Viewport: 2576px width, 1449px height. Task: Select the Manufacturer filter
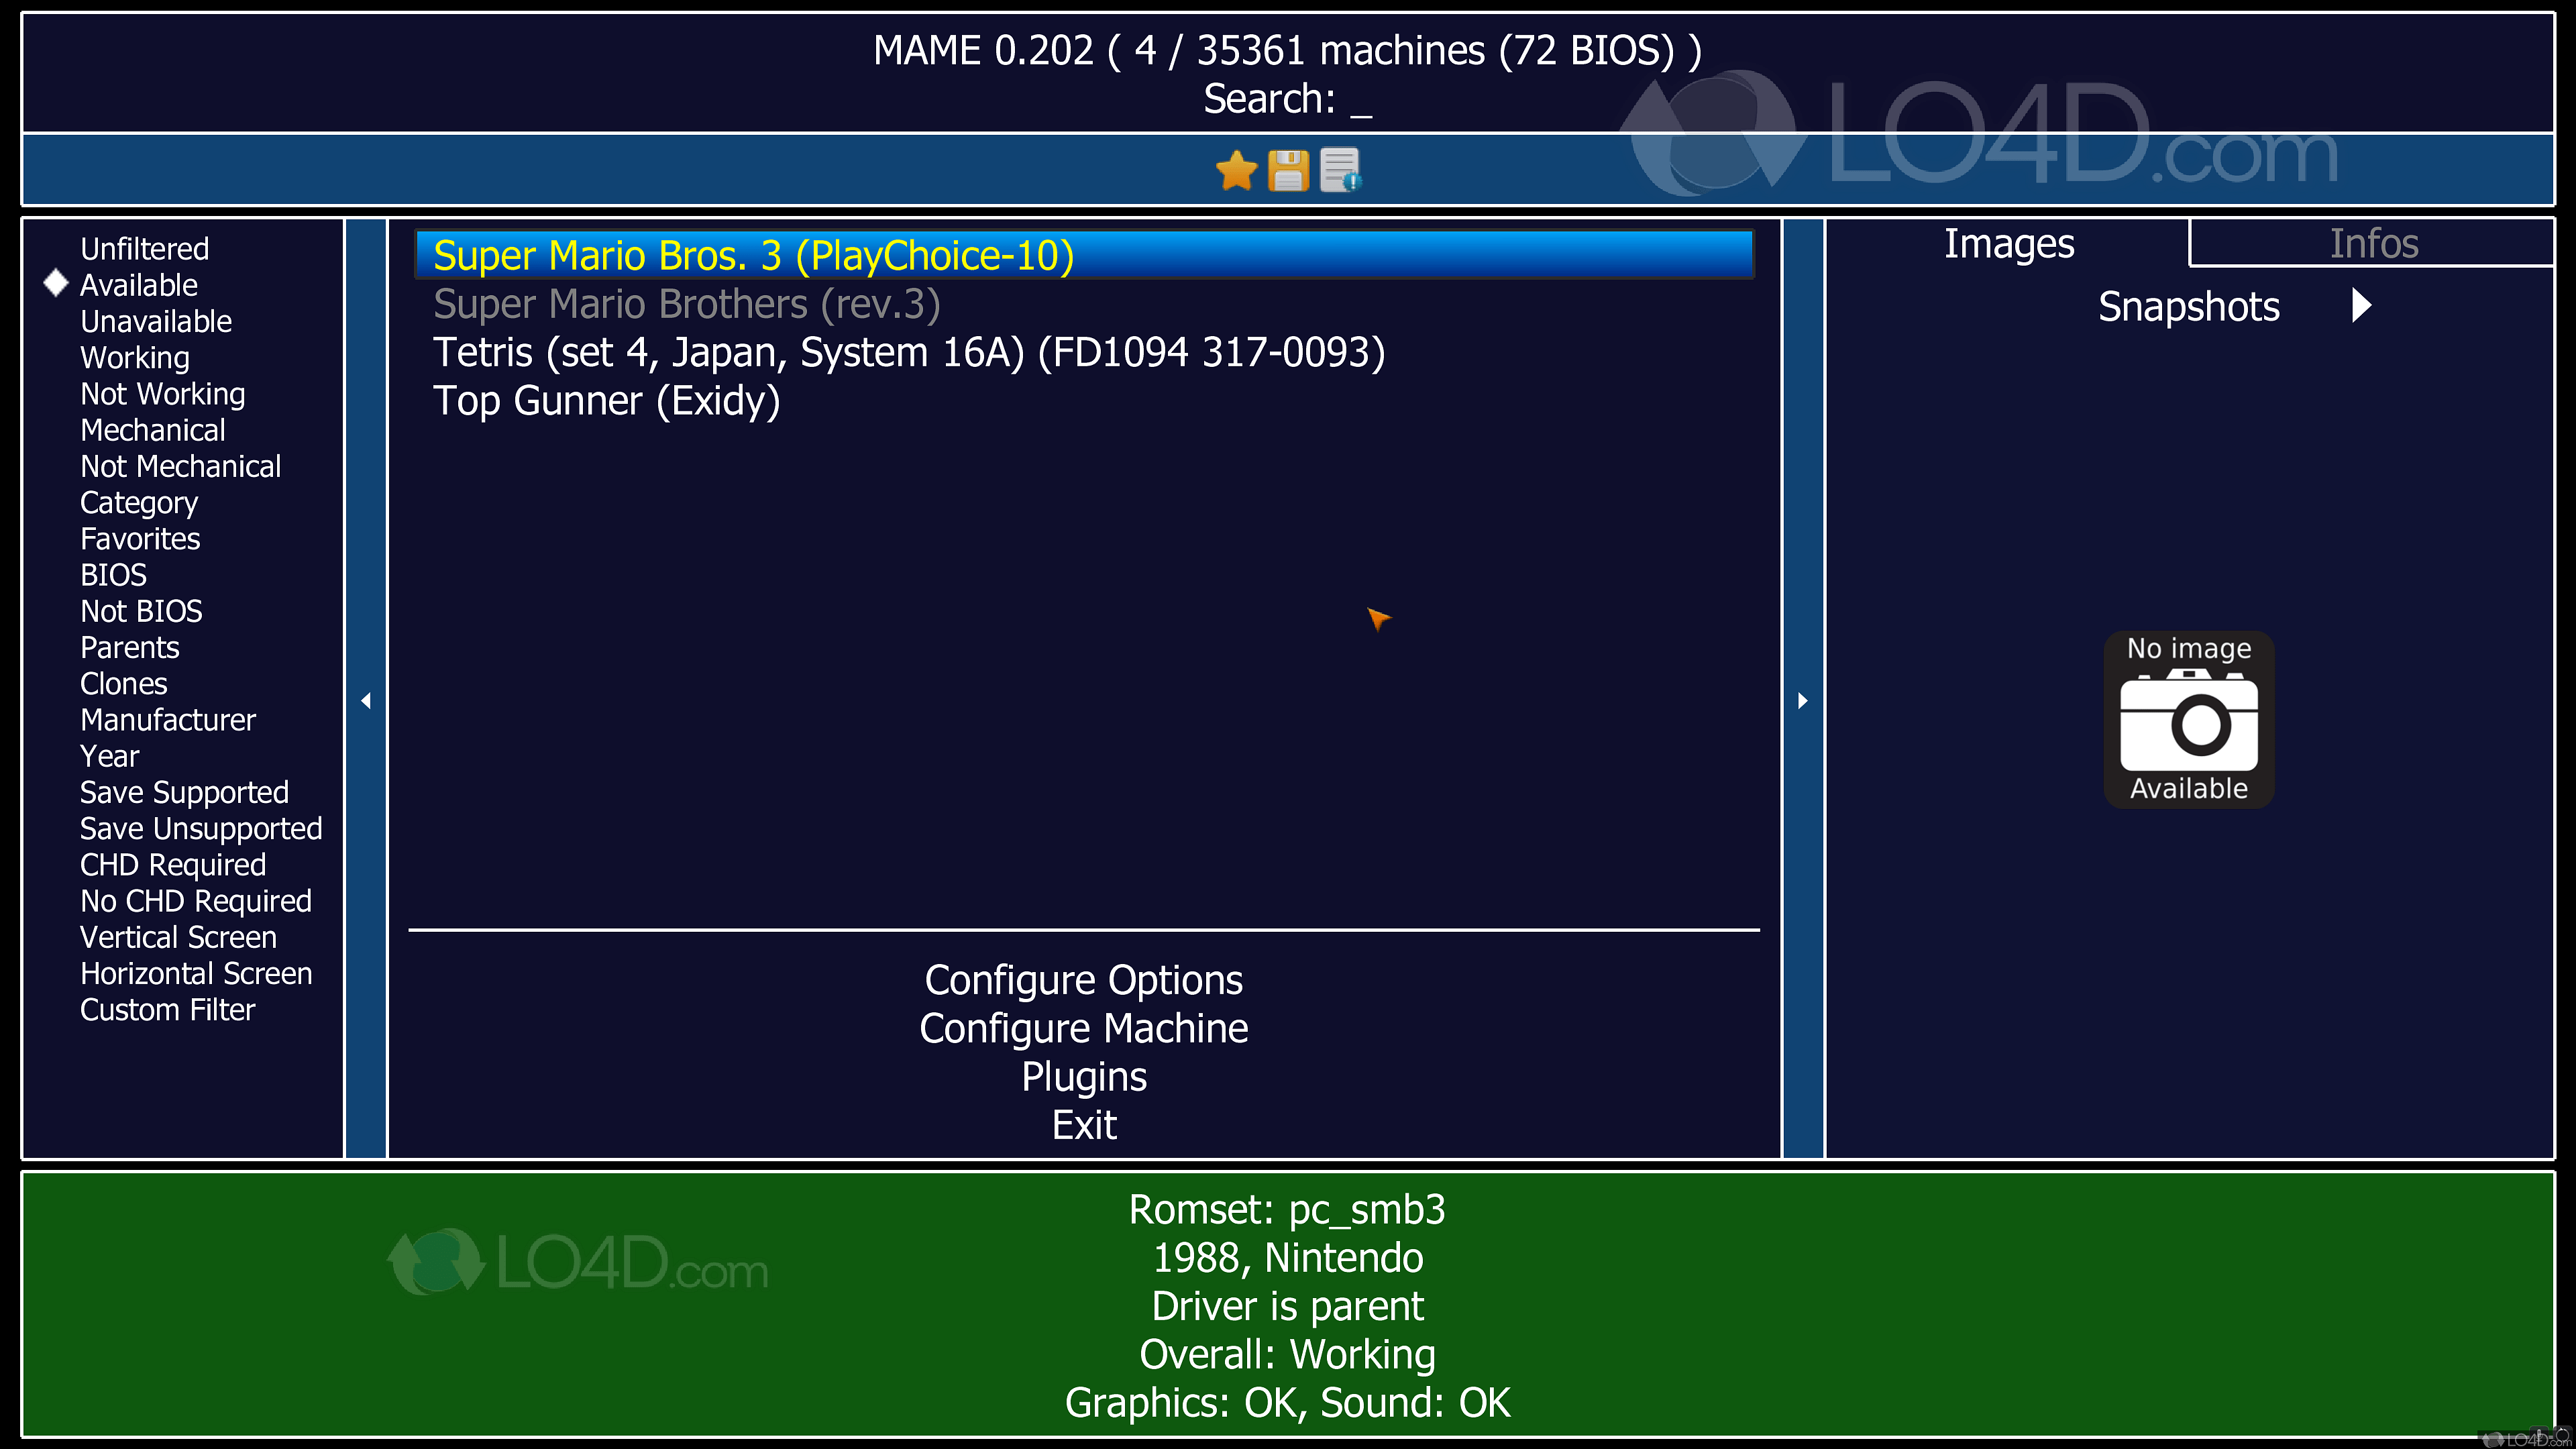click(x=167, y=720)
